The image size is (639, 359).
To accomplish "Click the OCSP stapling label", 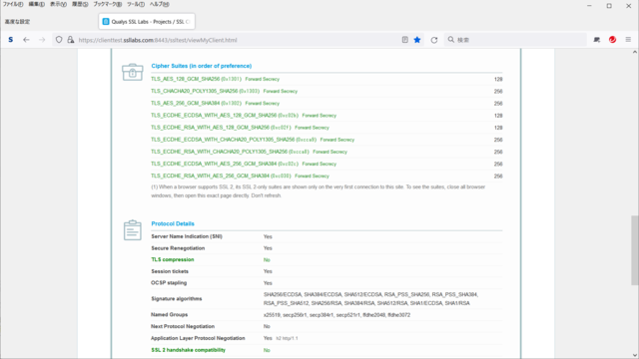I will [169, 283].
